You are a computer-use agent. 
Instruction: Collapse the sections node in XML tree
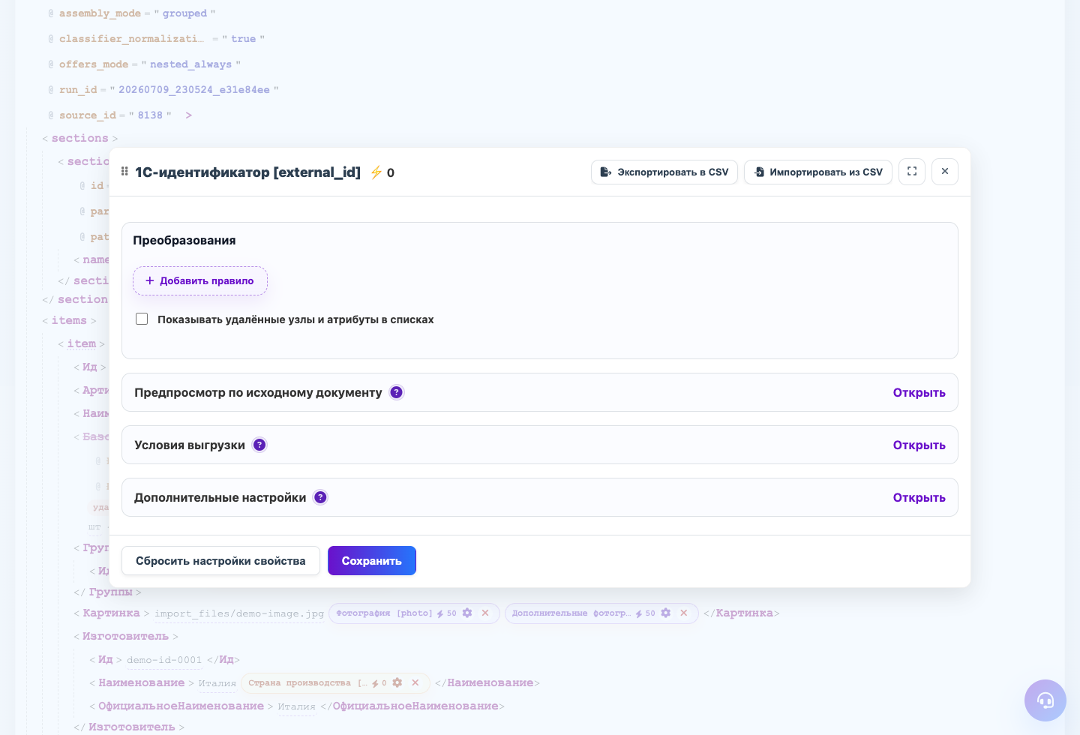79,138
